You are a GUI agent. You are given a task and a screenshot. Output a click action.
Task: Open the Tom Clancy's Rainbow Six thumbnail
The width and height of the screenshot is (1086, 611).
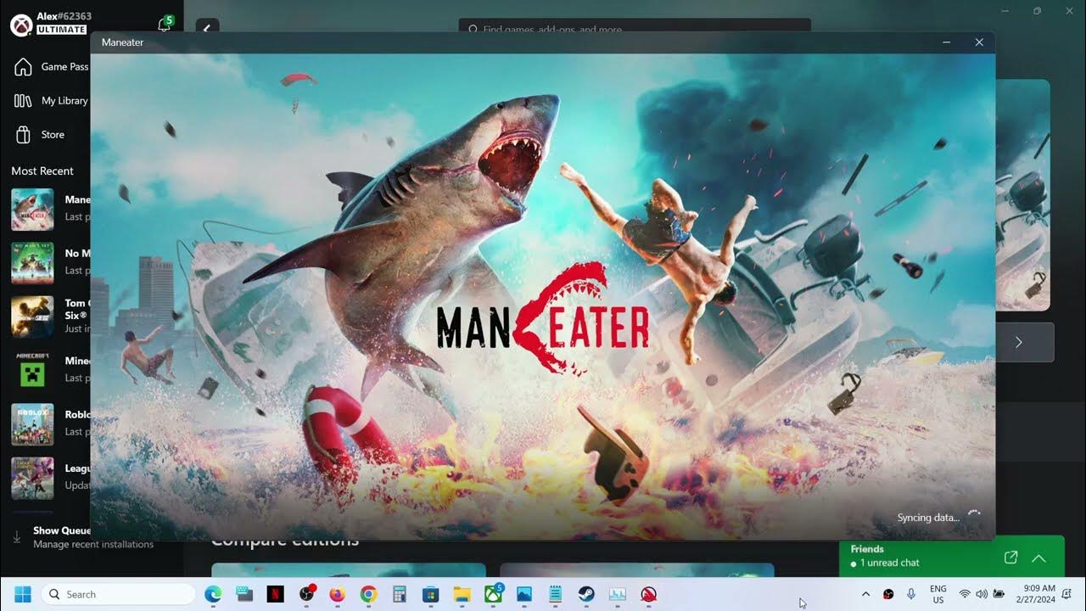(x=32, y=316)
